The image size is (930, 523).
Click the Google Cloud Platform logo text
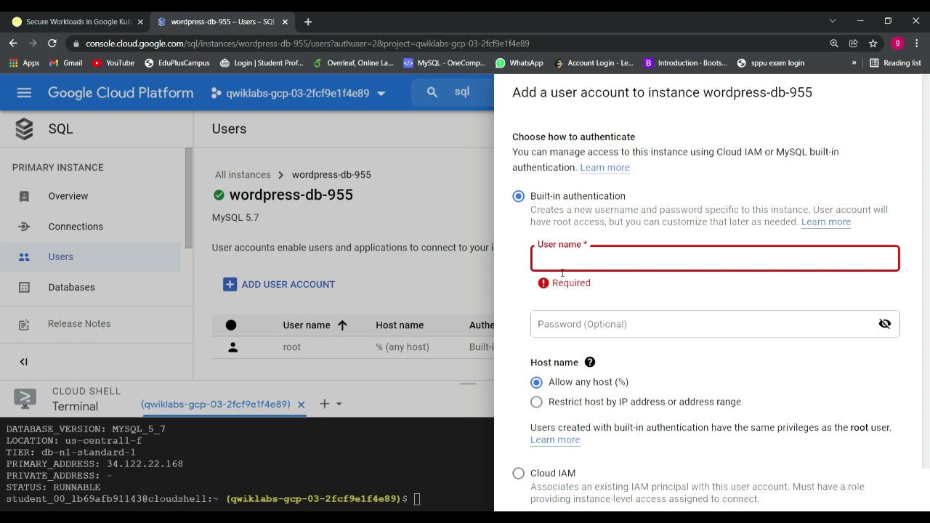121,93
